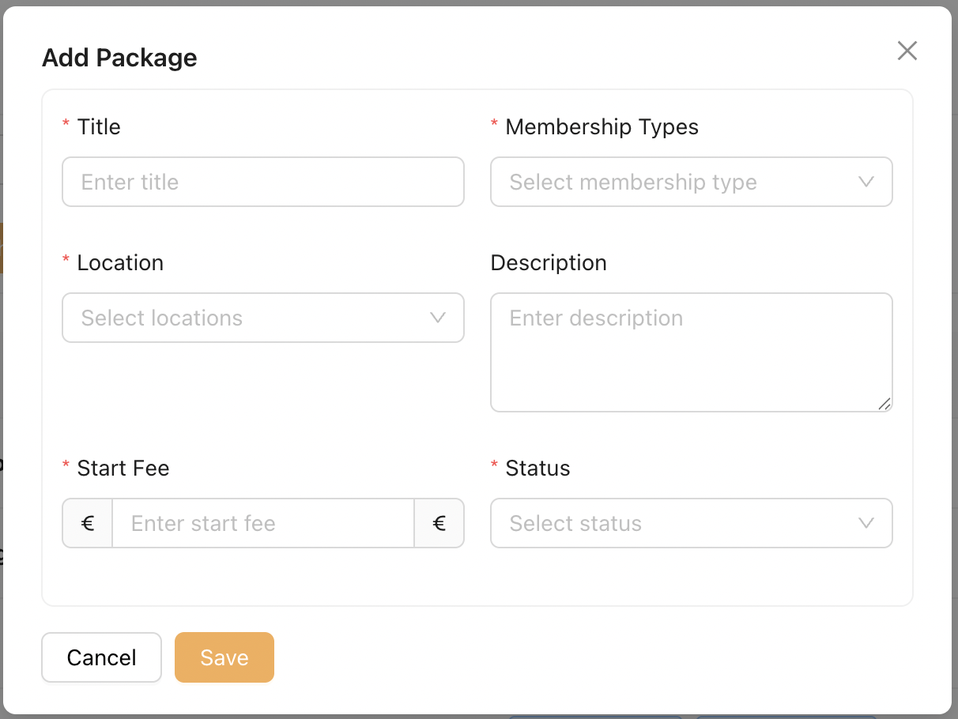Click the Location field label

(120, 263)
